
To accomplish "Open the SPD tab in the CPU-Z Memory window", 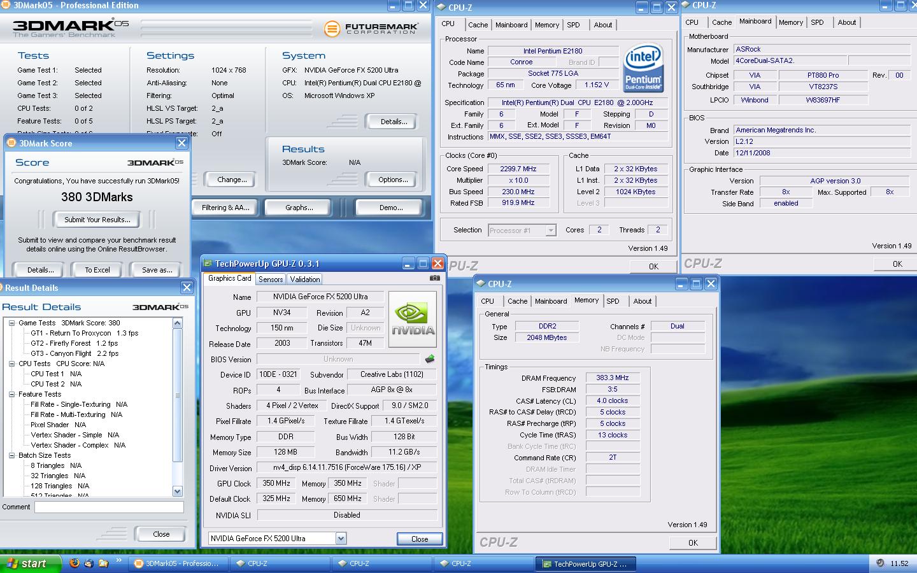I will tap(613, 301).
